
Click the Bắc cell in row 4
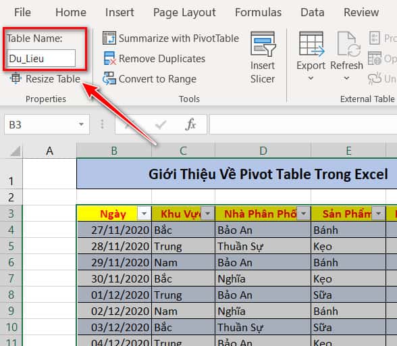pos(184,230)
